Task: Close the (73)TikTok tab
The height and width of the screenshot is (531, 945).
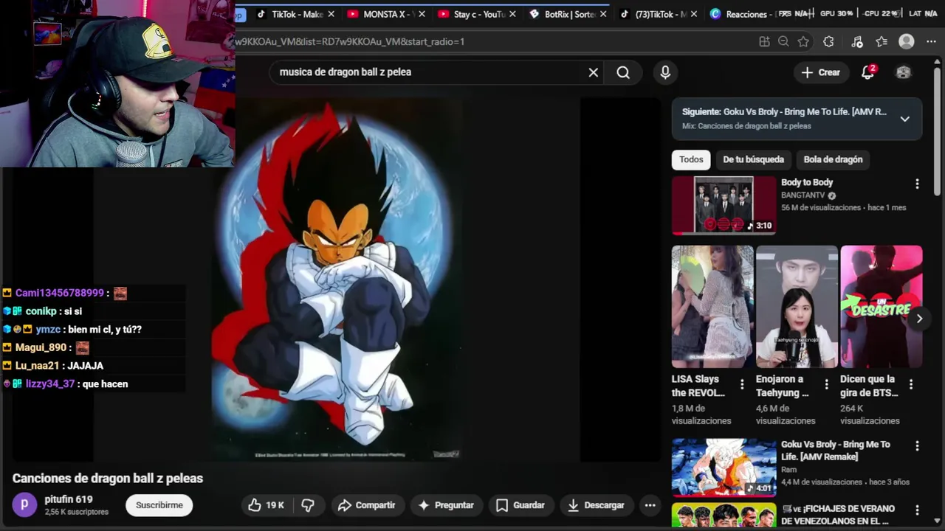Action: click(x=694, y=14)
